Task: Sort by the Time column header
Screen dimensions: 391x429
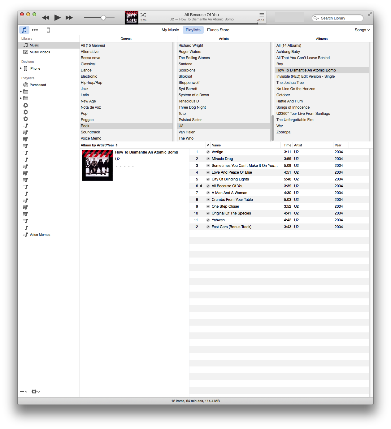Action: coord(287,145)
